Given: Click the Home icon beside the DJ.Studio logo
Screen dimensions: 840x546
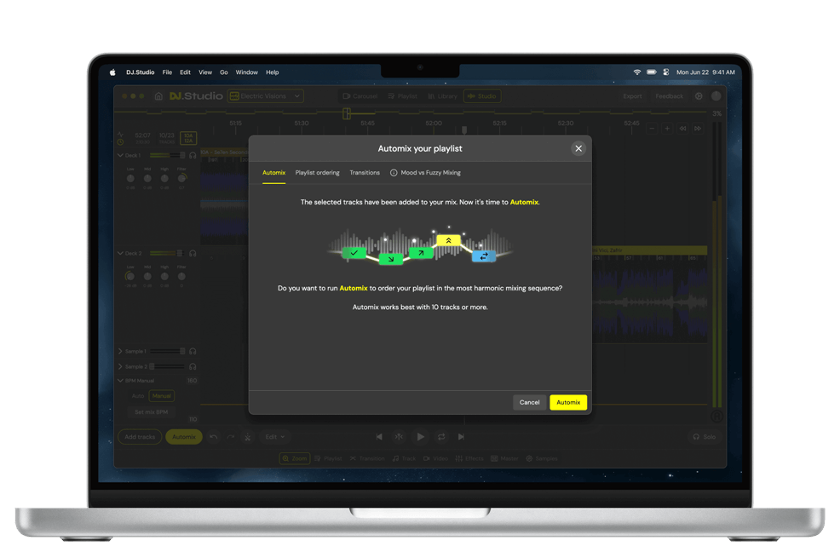Looking at the screenshot, I should click(x=158, y=96).
